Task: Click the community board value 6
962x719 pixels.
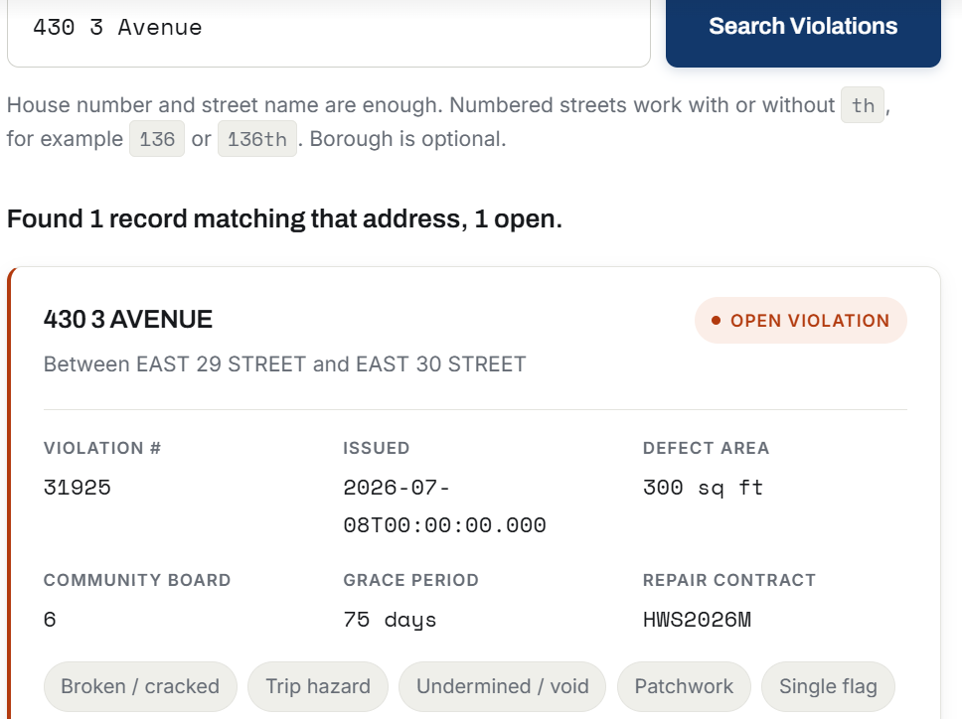Action: tap(50, 620)
